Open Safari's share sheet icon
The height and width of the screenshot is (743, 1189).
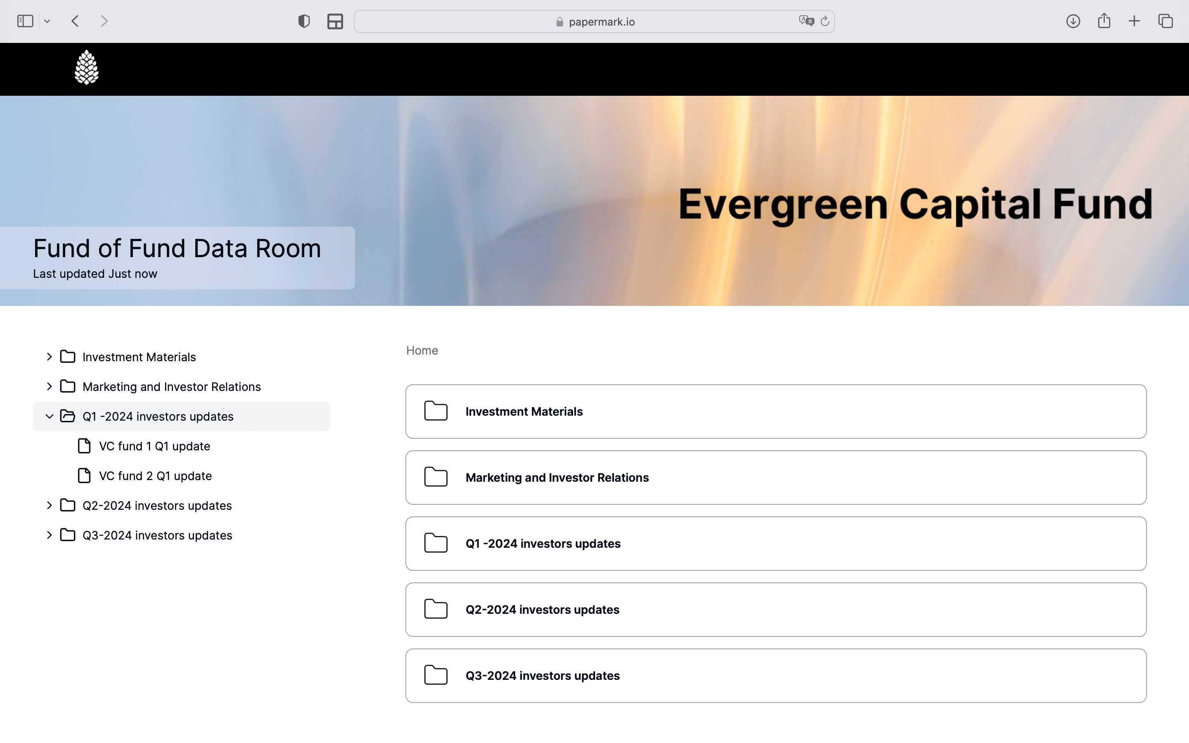(1104, 21)
